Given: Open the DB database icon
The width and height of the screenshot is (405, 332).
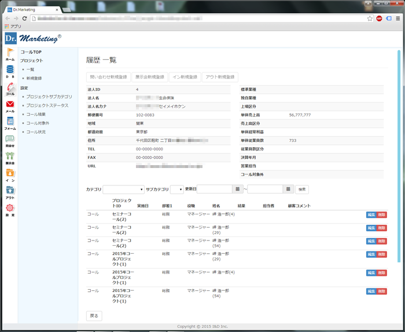Looking at the screenshot, I should (x=10, y=70).
